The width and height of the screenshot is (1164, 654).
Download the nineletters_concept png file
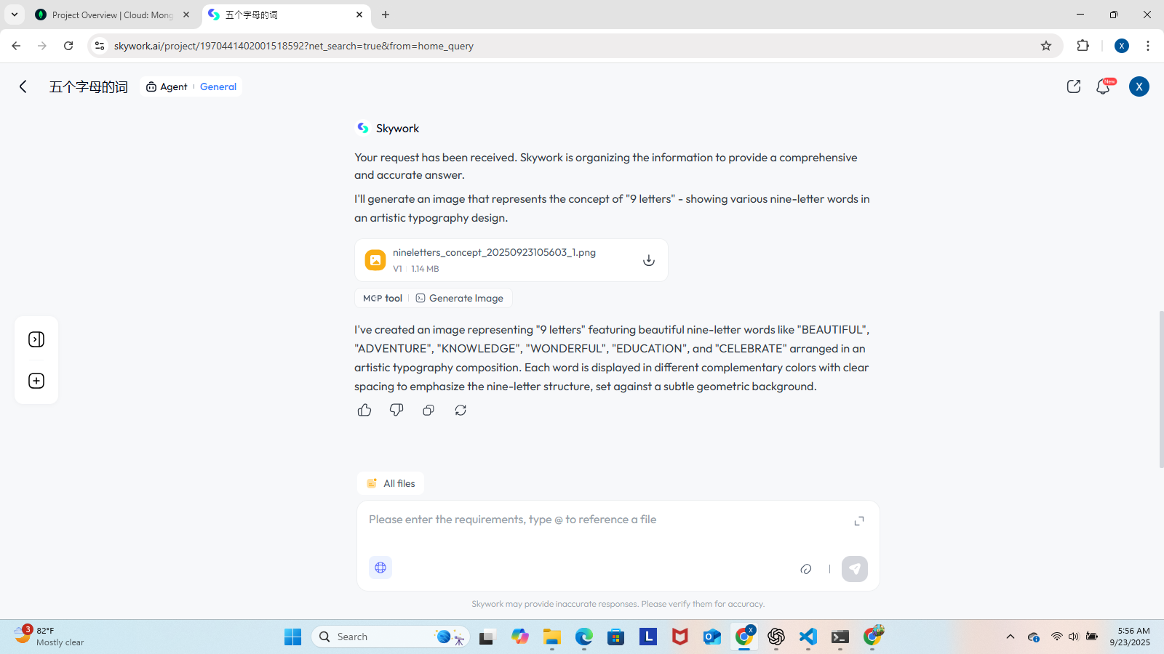point(648,260)
